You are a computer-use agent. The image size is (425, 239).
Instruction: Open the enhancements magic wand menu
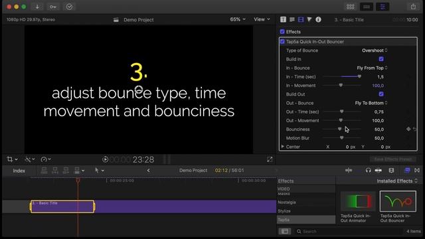[30, 159]
